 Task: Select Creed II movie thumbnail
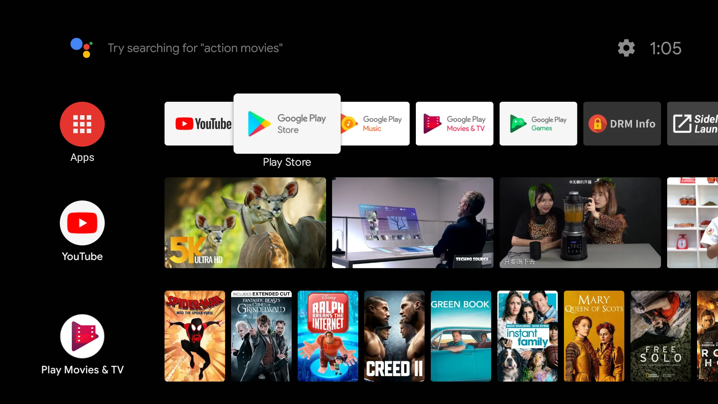[x=395, y=336]
